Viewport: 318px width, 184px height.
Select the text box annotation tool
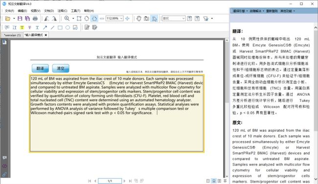75,27
